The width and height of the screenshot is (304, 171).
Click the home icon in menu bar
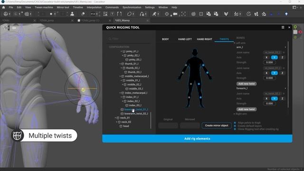(3, 8)
